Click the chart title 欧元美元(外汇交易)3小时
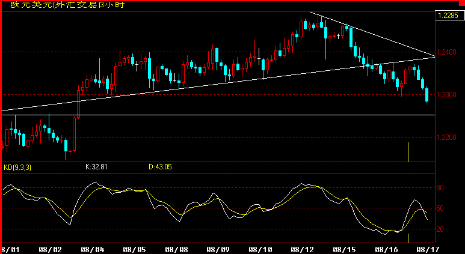Viewport: 465px width, 254px height. (67, 5)
